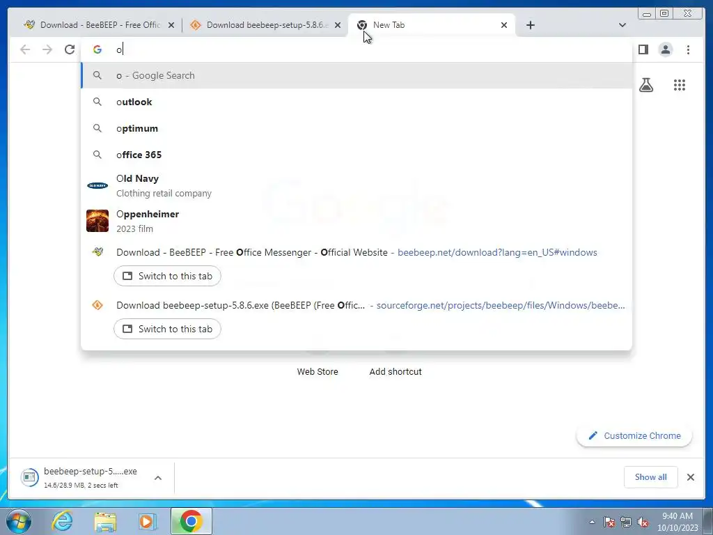
Task: Choose the 'office 365' search suggestion
Action: [356, 155]
